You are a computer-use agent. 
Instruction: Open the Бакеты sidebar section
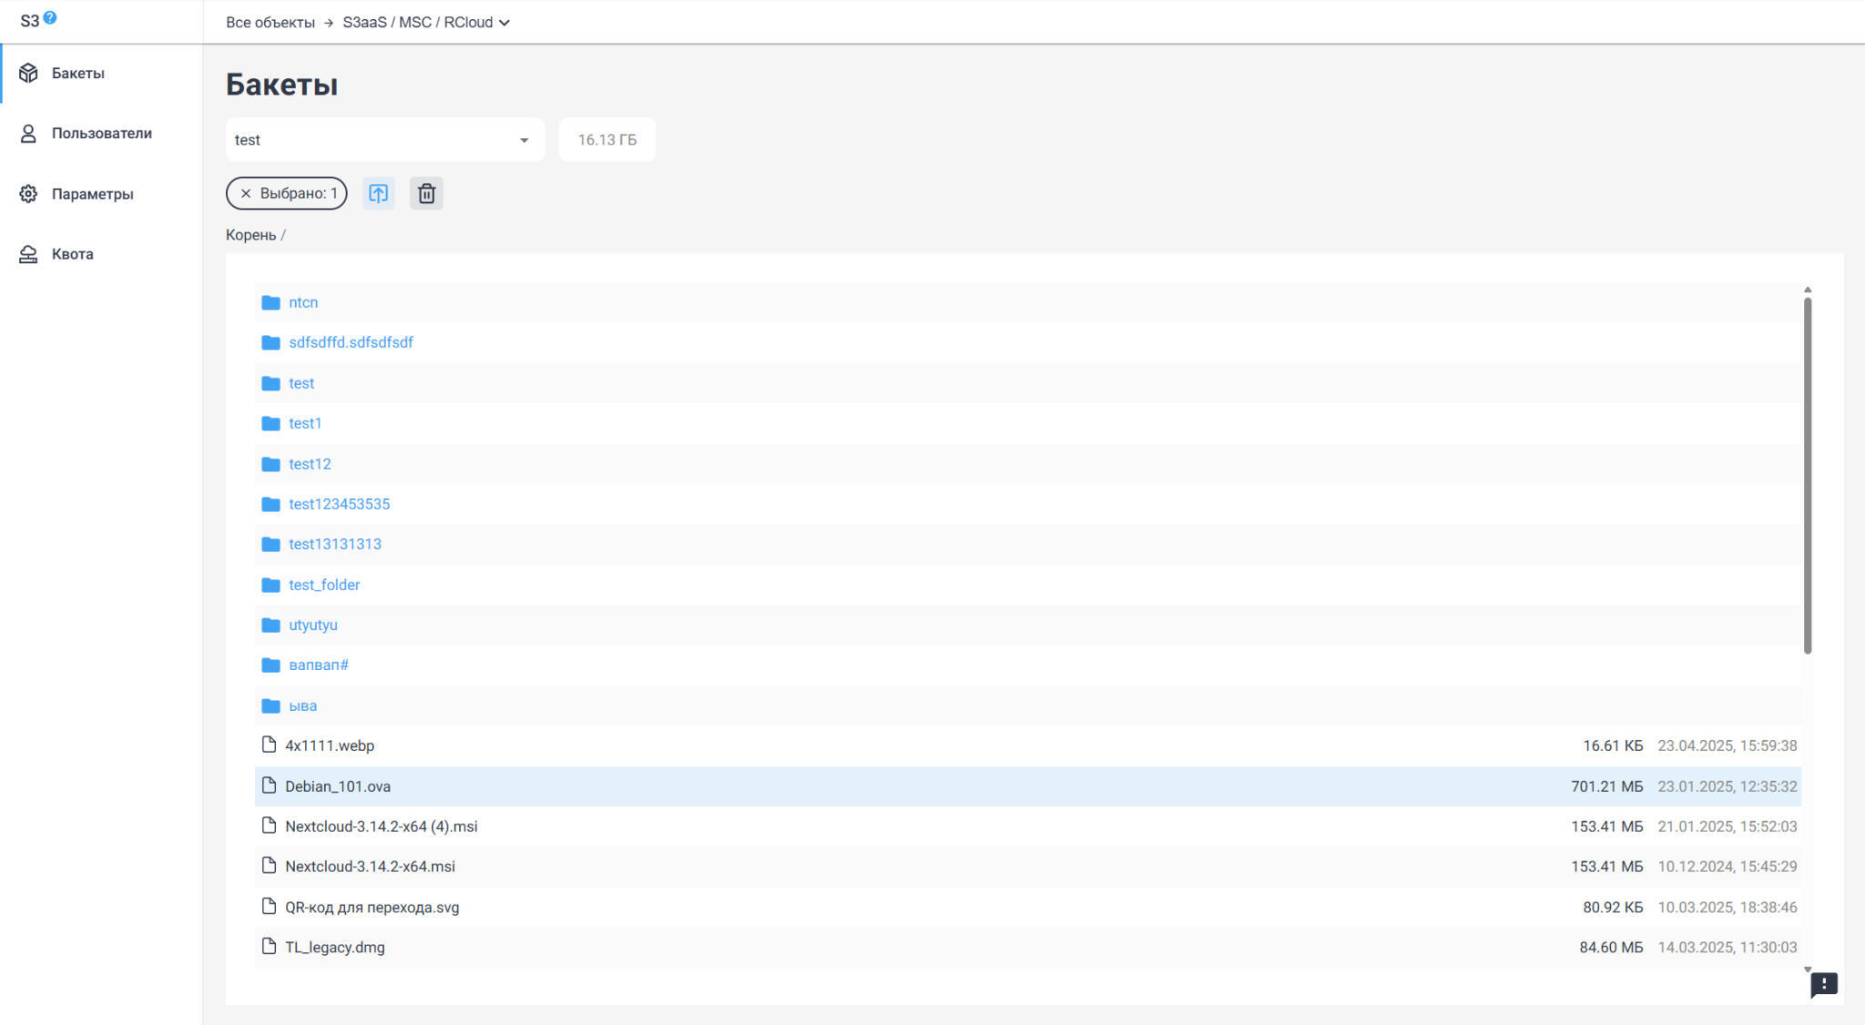[77, 73]
